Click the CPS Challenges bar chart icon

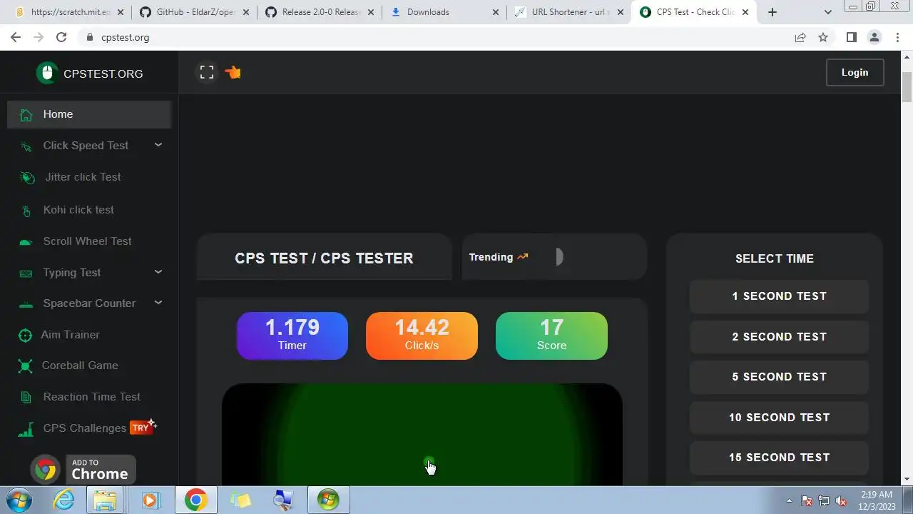click(26, 429)
